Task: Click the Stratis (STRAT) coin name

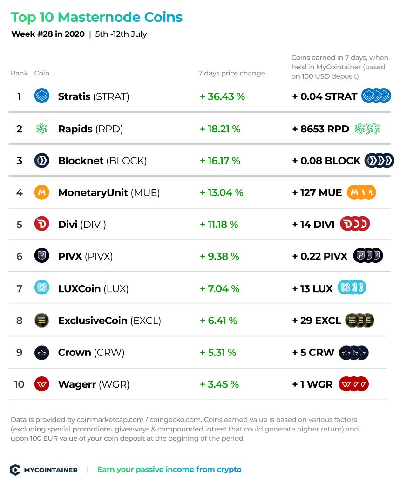Action: [x=94, y=96]
